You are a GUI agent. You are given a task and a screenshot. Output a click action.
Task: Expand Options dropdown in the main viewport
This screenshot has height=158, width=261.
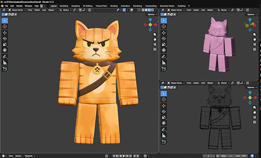click(152, 15)
